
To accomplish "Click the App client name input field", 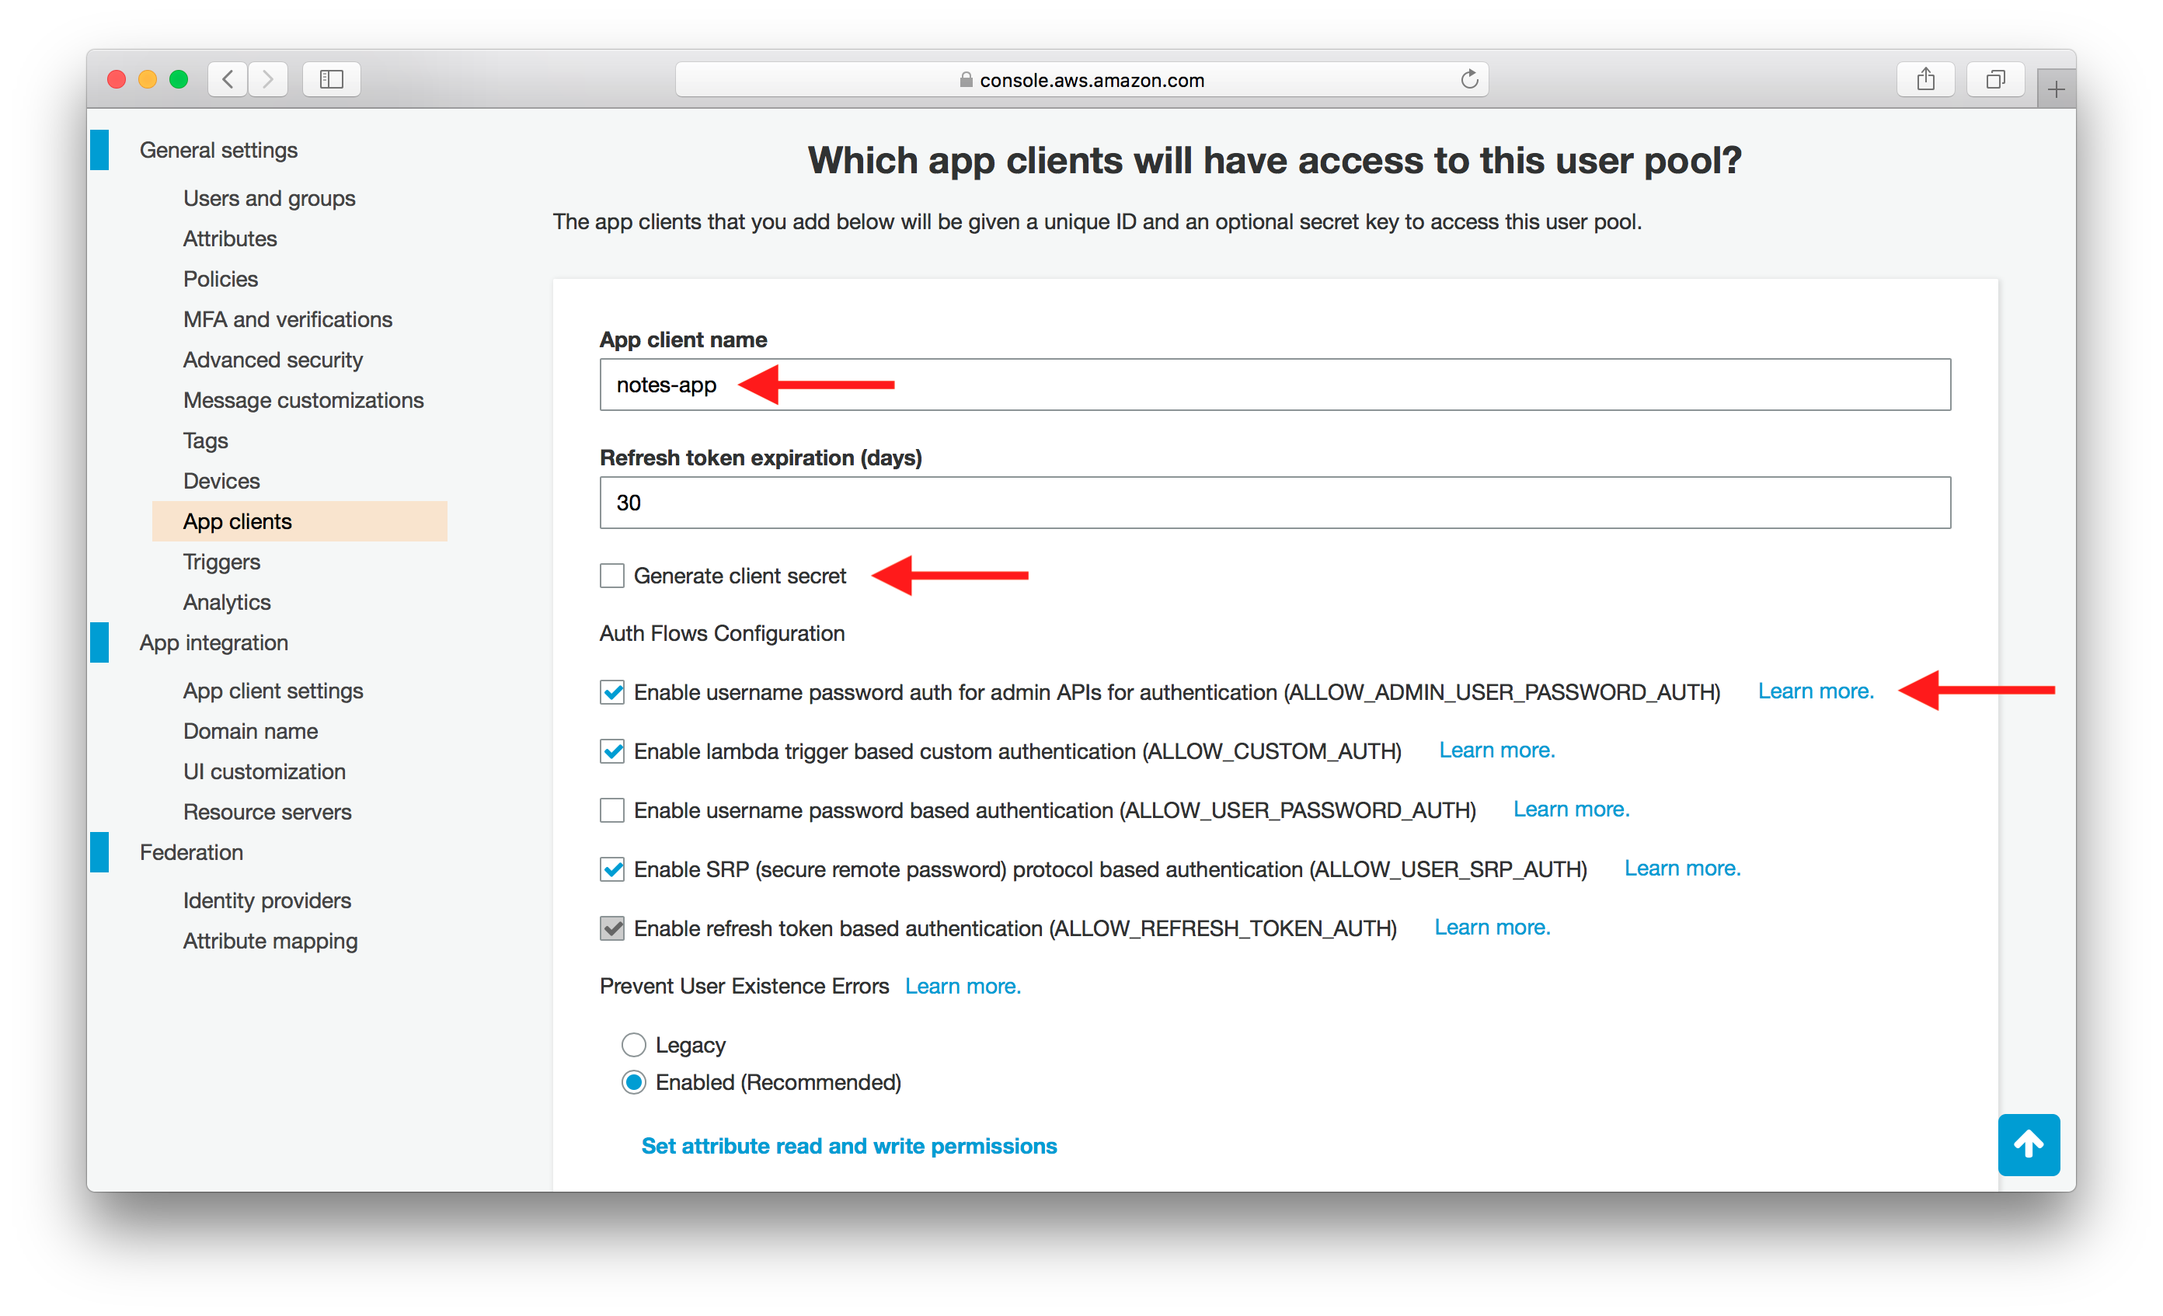I will [1273, 385].
